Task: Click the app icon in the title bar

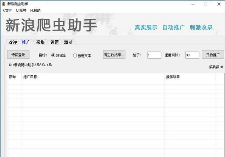Action: point(4,4)
